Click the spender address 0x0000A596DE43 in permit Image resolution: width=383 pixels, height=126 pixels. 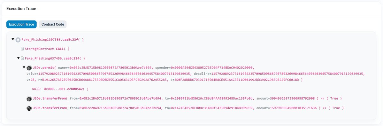(x=213, y=67)
